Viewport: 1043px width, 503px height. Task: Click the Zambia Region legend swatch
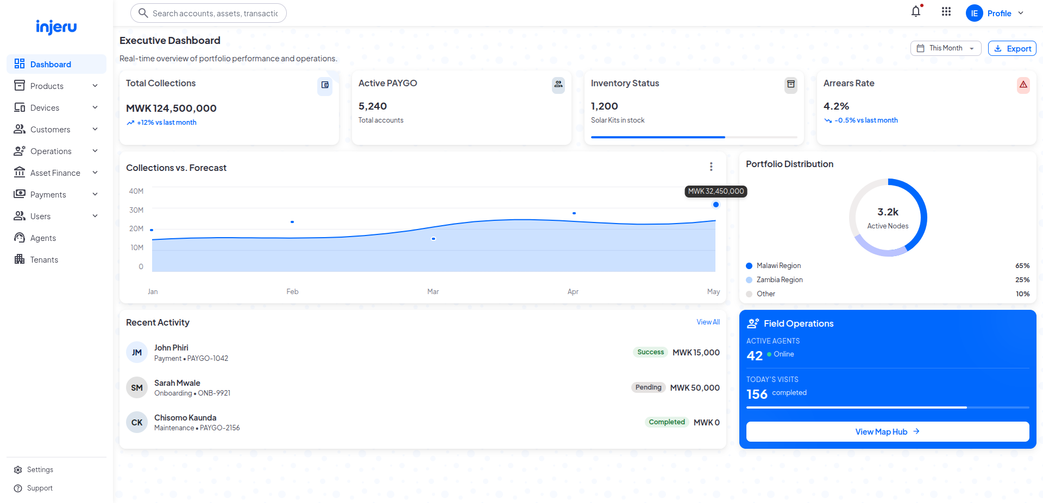[x=749, y=280]
